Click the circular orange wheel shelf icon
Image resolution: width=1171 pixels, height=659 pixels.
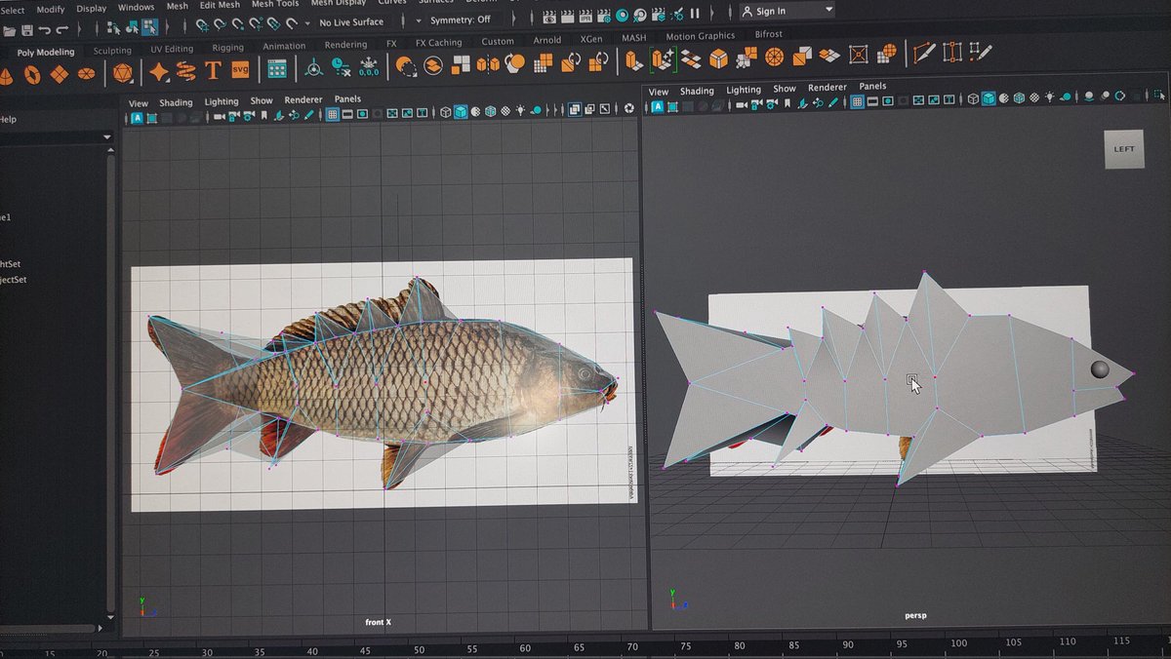tap(775, 58)
